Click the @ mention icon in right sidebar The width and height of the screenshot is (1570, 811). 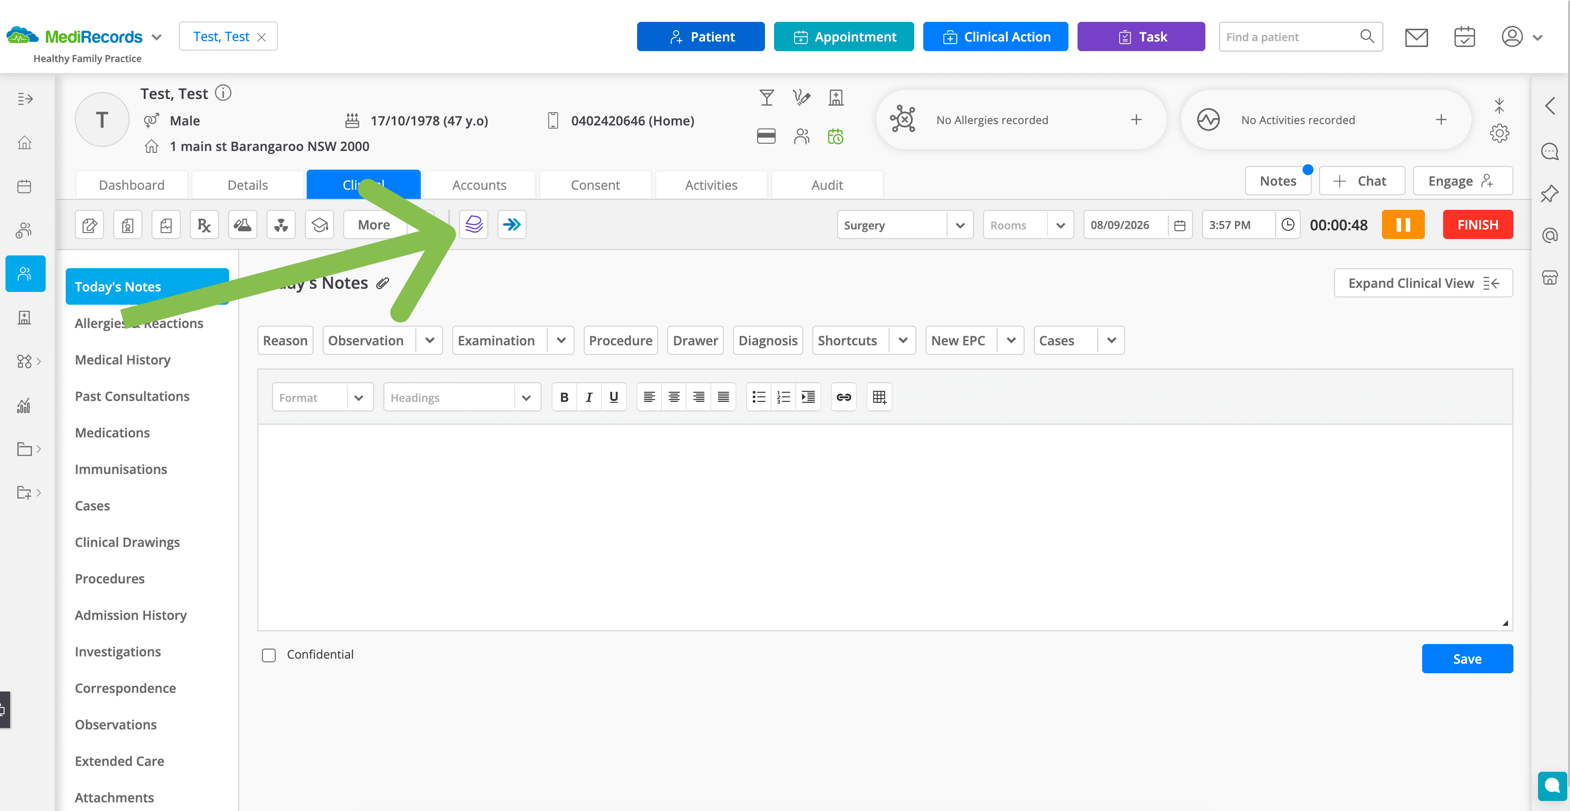pos(1549,235)
